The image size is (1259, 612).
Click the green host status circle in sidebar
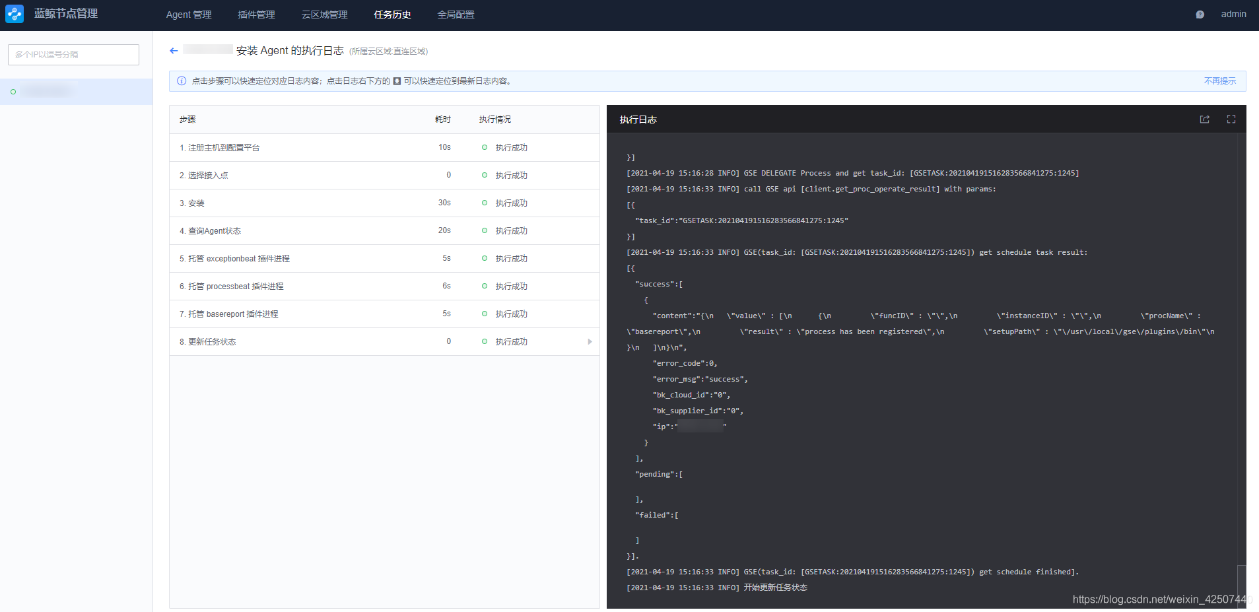[13, 92]
